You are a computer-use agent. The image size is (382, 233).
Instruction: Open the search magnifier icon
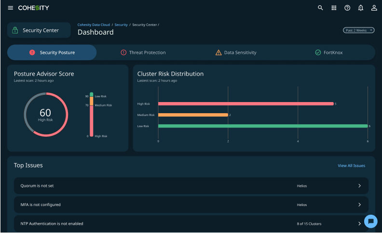coord(320,8)
